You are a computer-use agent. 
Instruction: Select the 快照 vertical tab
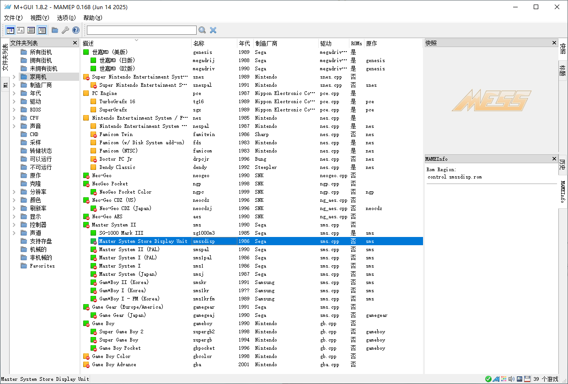click(563, 48)
